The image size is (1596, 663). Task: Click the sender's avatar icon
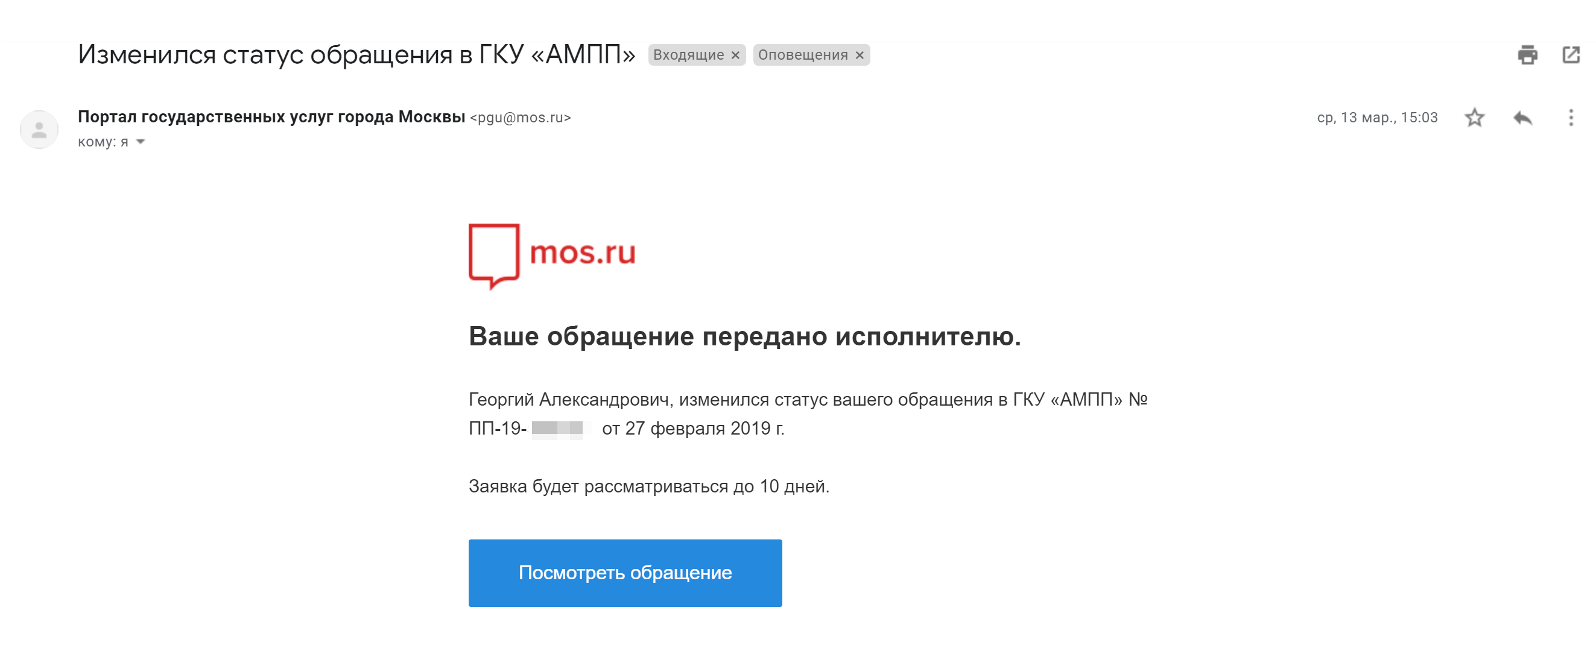click(x=39, y=130)
